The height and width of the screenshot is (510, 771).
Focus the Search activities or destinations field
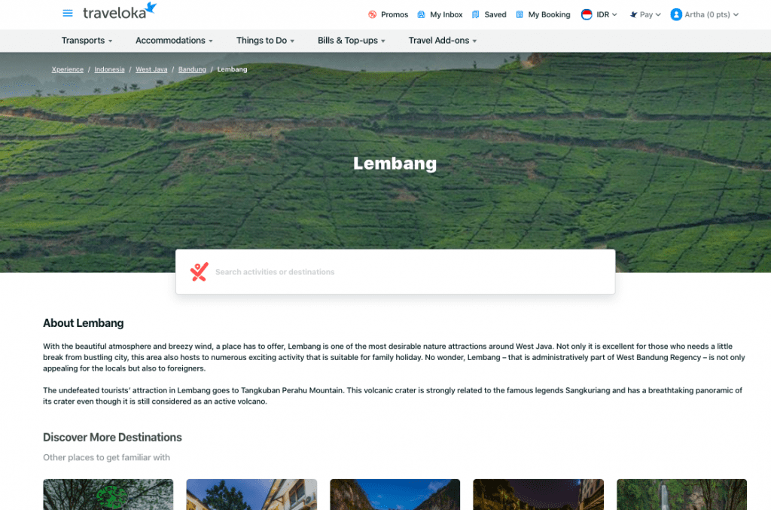point(395,272)
